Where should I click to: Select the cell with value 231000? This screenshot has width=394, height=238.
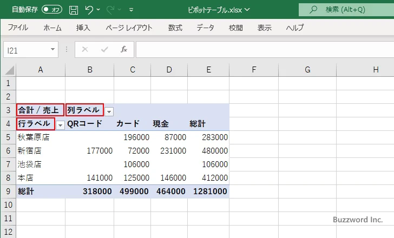[x=169, y=151]
